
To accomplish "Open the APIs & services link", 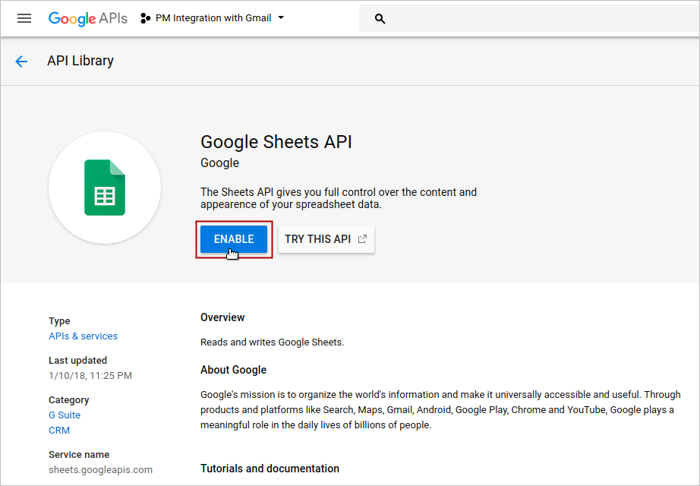I will (83, 336).
